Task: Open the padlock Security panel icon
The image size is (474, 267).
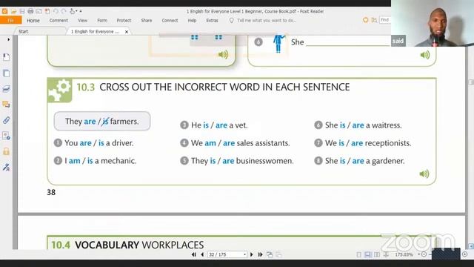Action: [6, 151]
